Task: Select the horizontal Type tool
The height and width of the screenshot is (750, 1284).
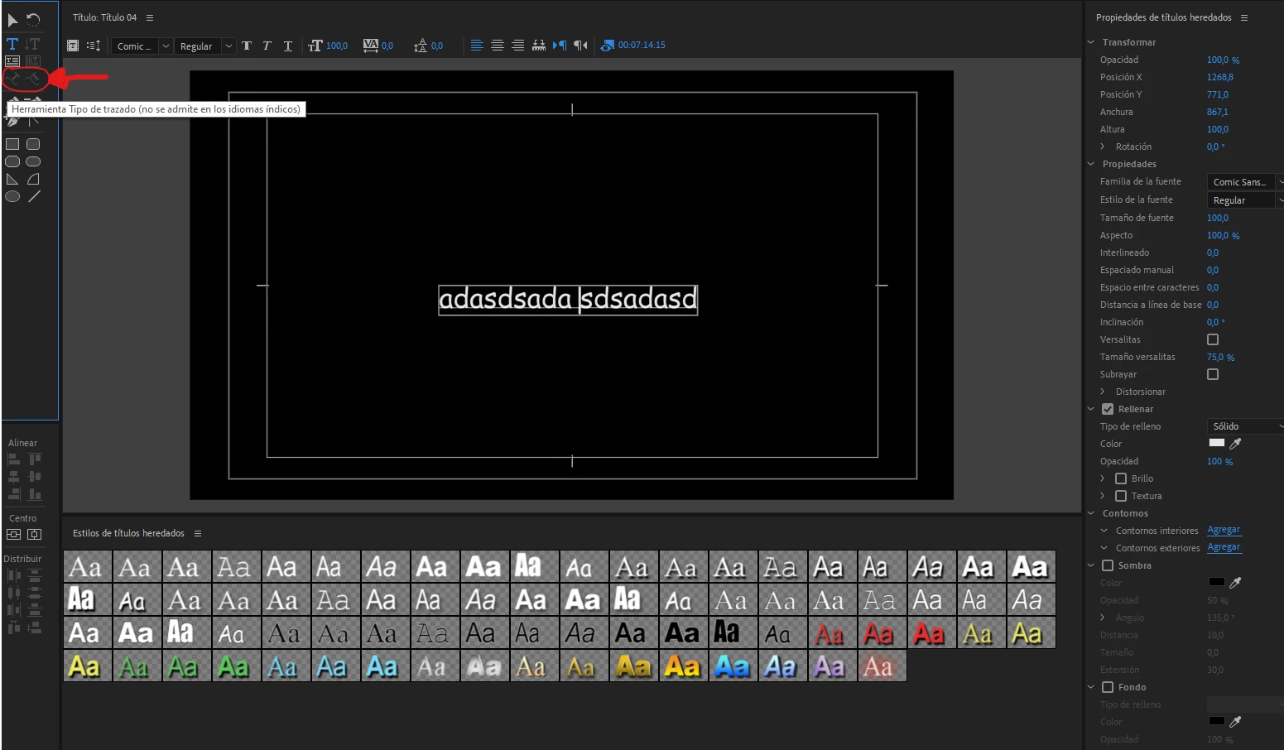Action: [12, 44]
